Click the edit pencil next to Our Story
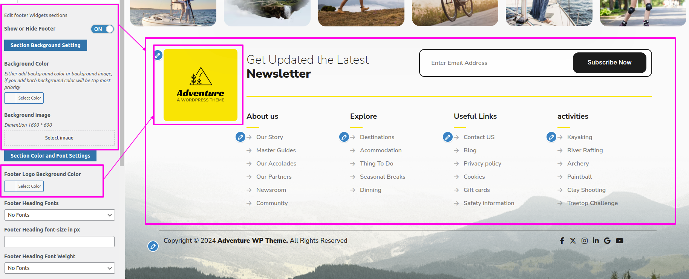The width and height of the screenshot is (689, 279). (x=240, y=137)
